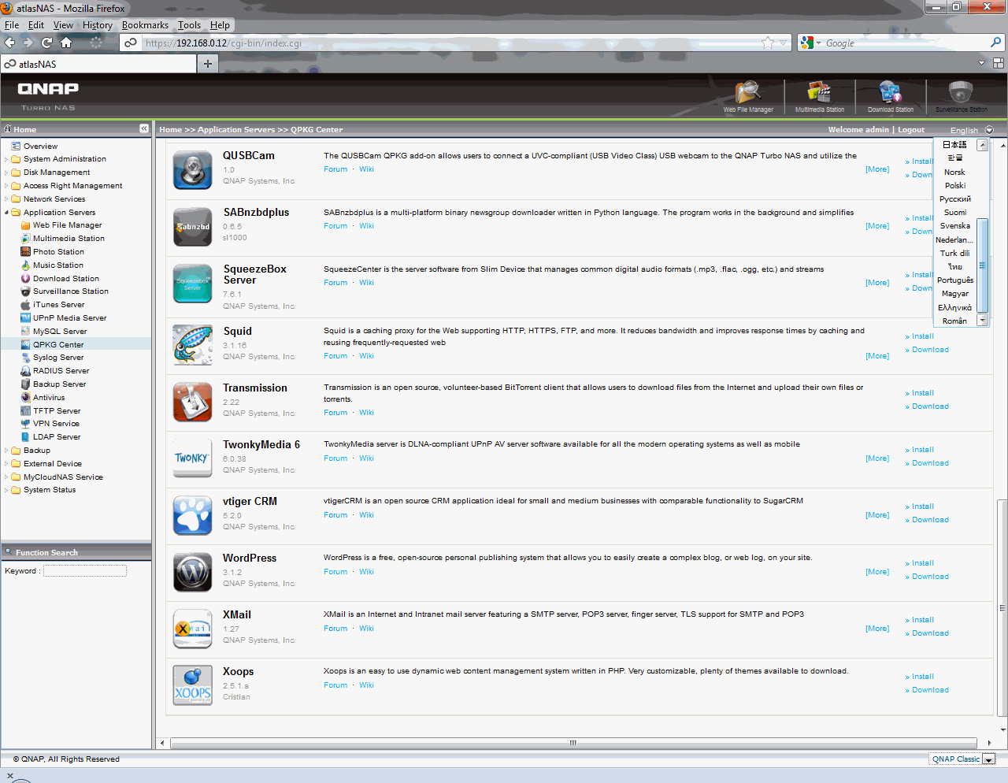This screenshot has height=783, width=1008.
Task: Click the Download link for Transmission
Action: (x=931, y=406)
